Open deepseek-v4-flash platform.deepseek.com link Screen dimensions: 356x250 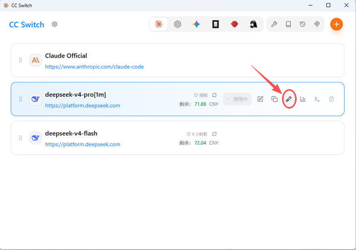[83, 145]
